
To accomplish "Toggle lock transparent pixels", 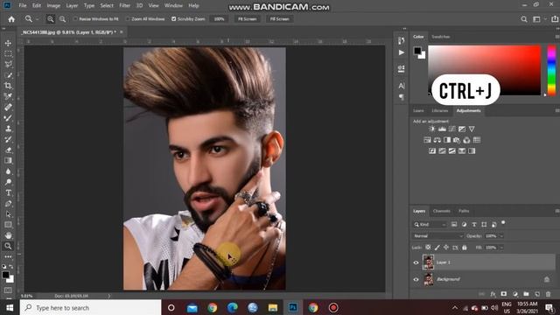I will pos(428,247).
